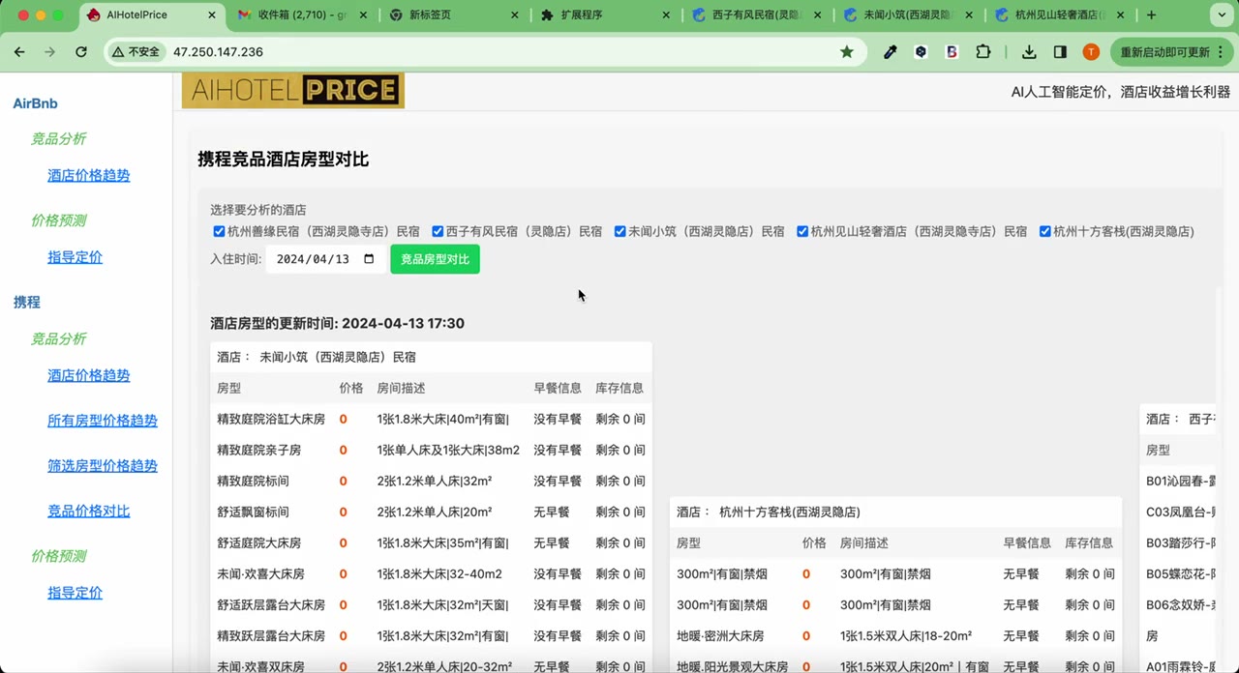Viewport: 1239px width, 673px height.
Task: Open the orange profile avatar
Action: (1091, 52)
